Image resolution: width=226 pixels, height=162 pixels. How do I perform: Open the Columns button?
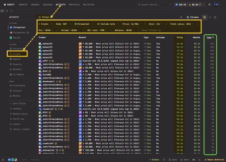pyautogui.click(x=193, y=17)
